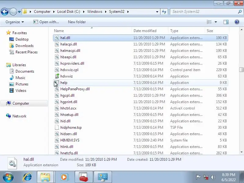Click the scrollbar down arrow
This screenshot has height=183, width=244.
click(x=241, y=152)
